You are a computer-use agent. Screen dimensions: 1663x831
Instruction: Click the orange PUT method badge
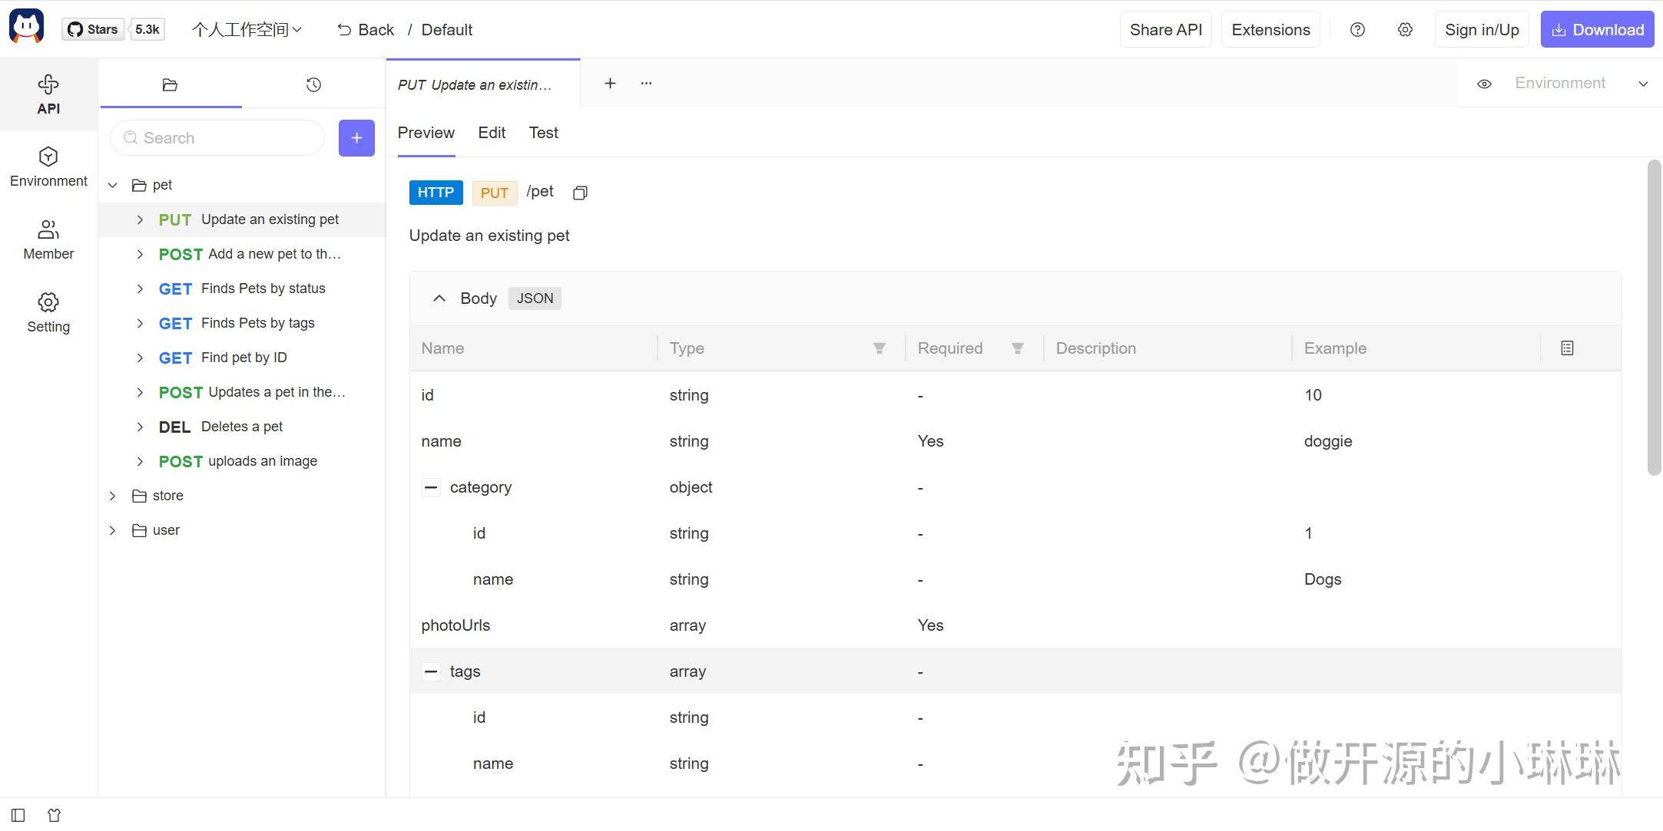pos(494,193)
